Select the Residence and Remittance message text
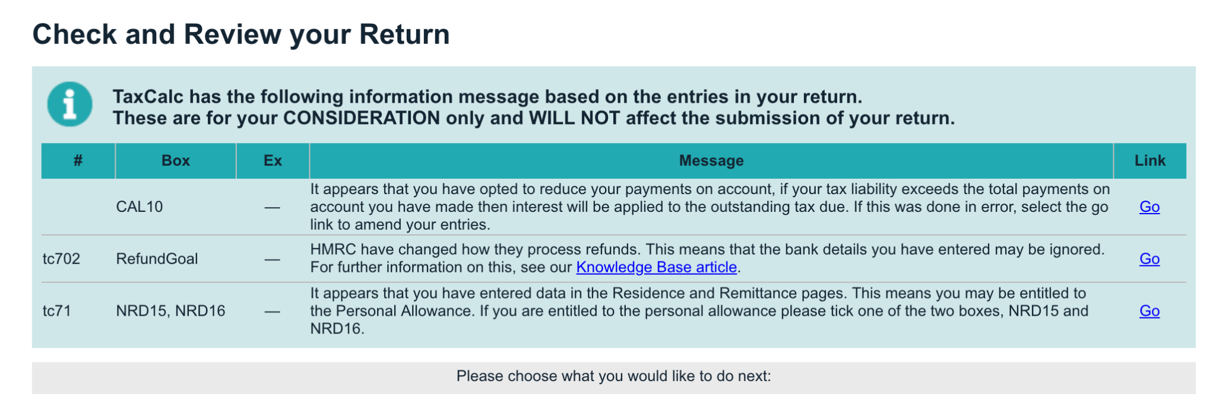The height and width of the screenshot is (400, 1216). coord(699,311)
